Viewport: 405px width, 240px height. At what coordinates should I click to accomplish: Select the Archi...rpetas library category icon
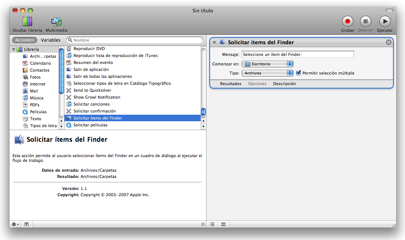tap(25, 56)
